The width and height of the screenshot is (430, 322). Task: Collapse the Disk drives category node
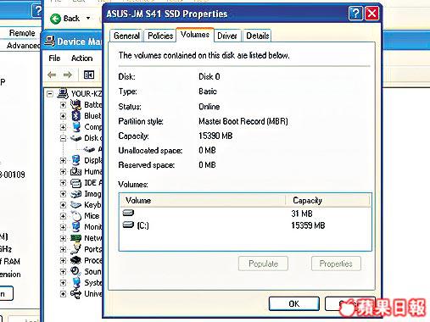(x=63, y=138)
